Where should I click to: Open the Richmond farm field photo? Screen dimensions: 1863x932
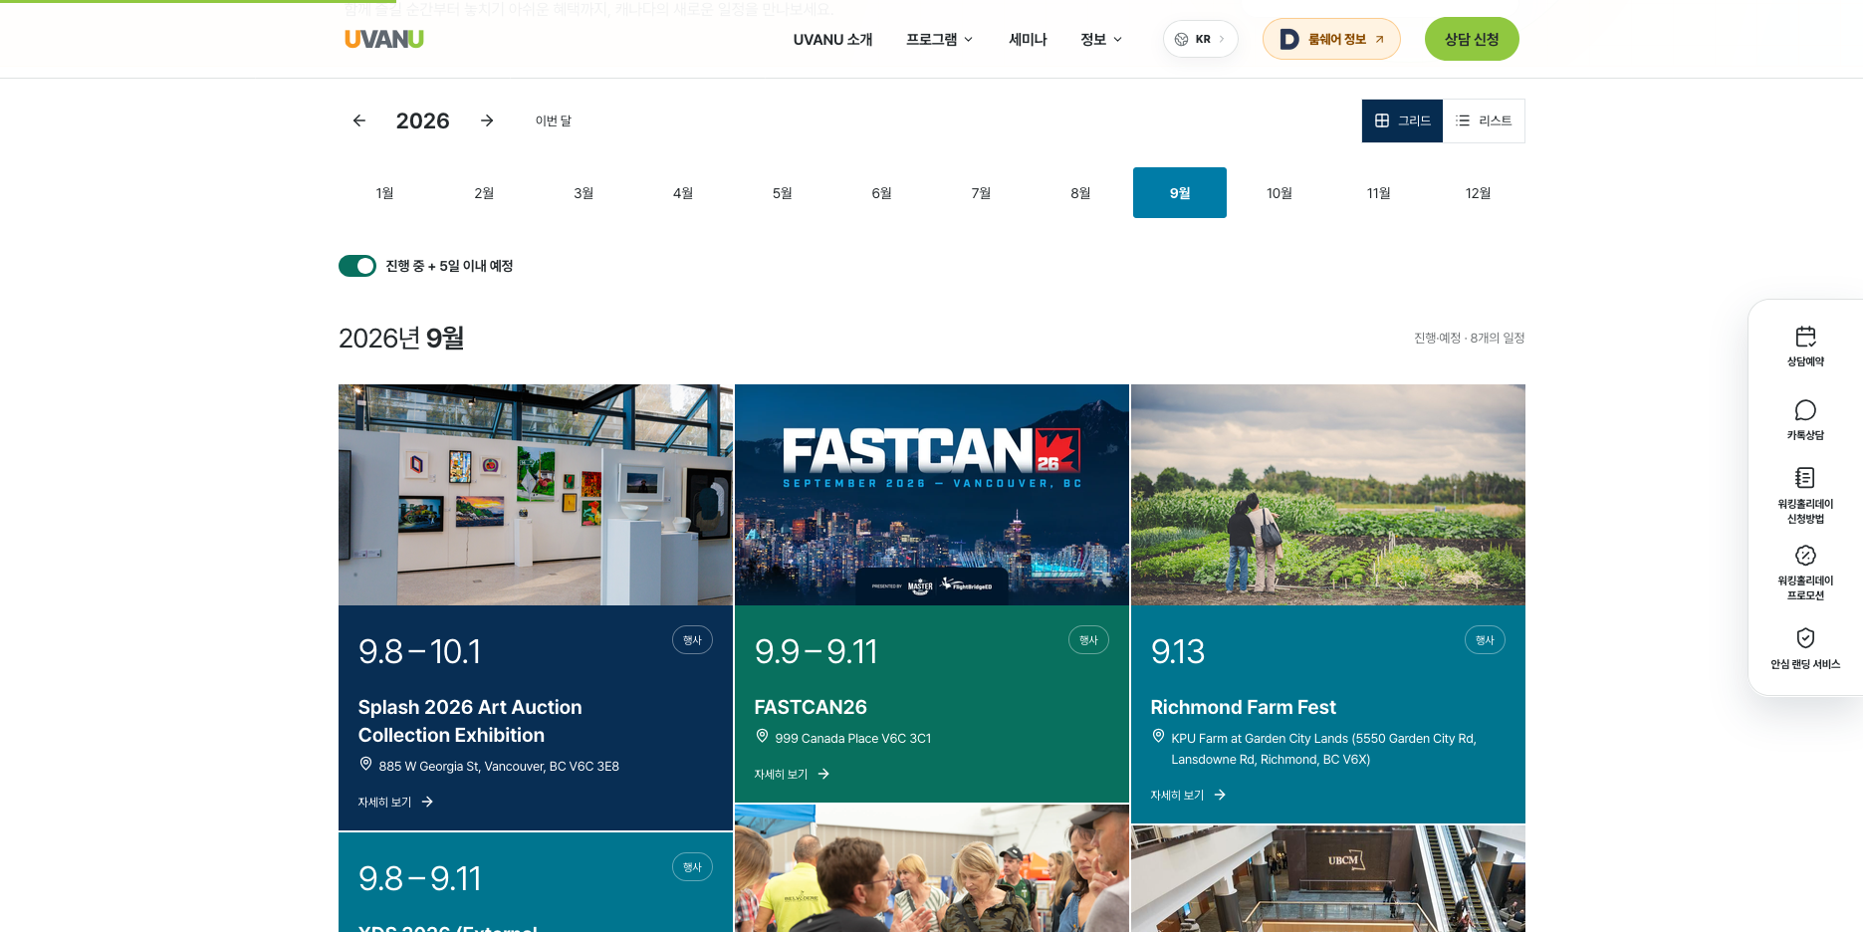tap(1328, 495)
